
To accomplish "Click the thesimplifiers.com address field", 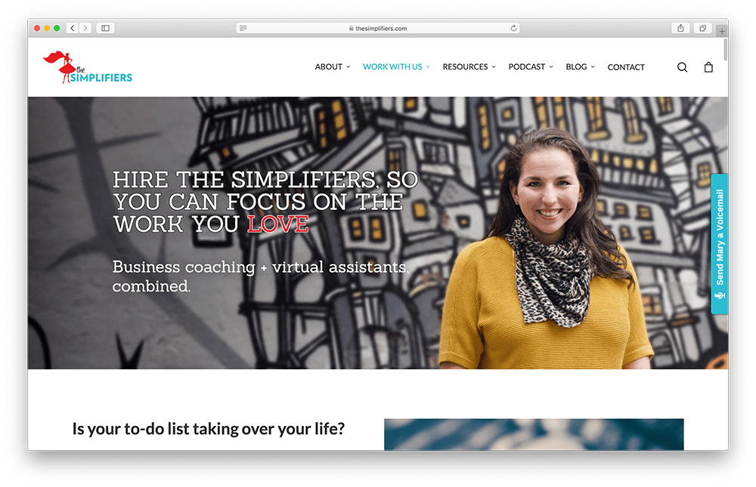I will [377, 29].
